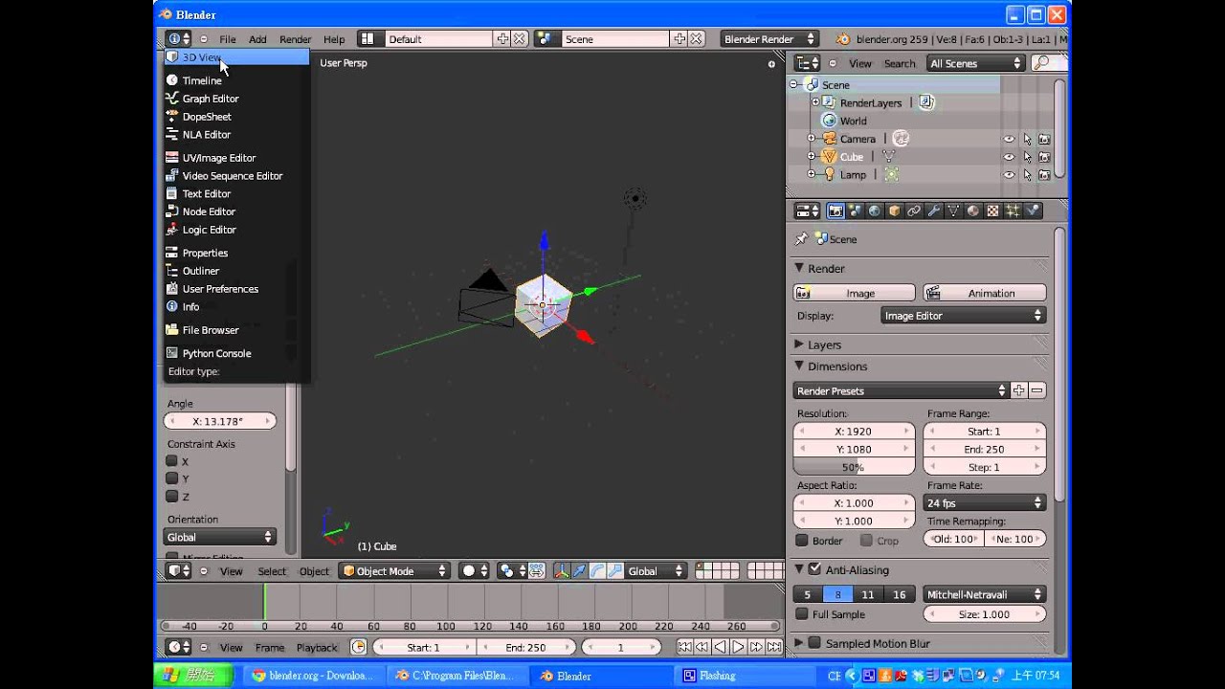This screenshot has height=689, width=1225.
Task: Click the Image render button
Action: click(x=854, y=293)
